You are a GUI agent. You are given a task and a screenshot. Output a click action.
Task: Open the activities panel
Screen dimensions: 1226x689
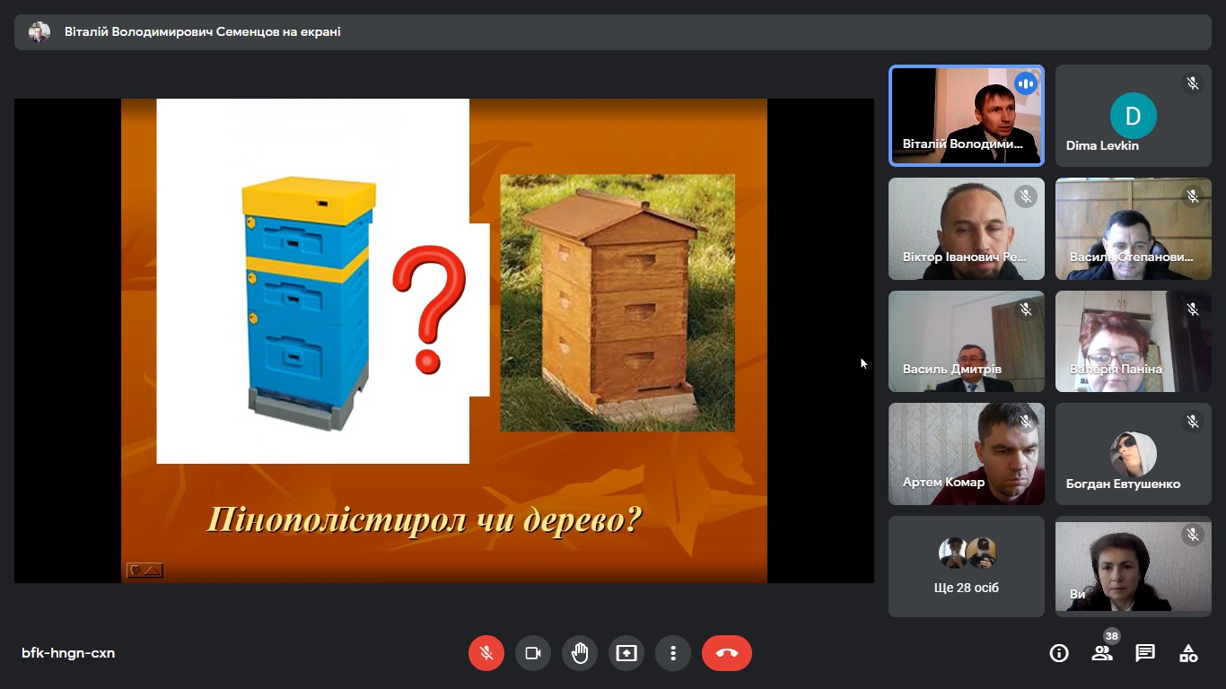point(1188,653)
